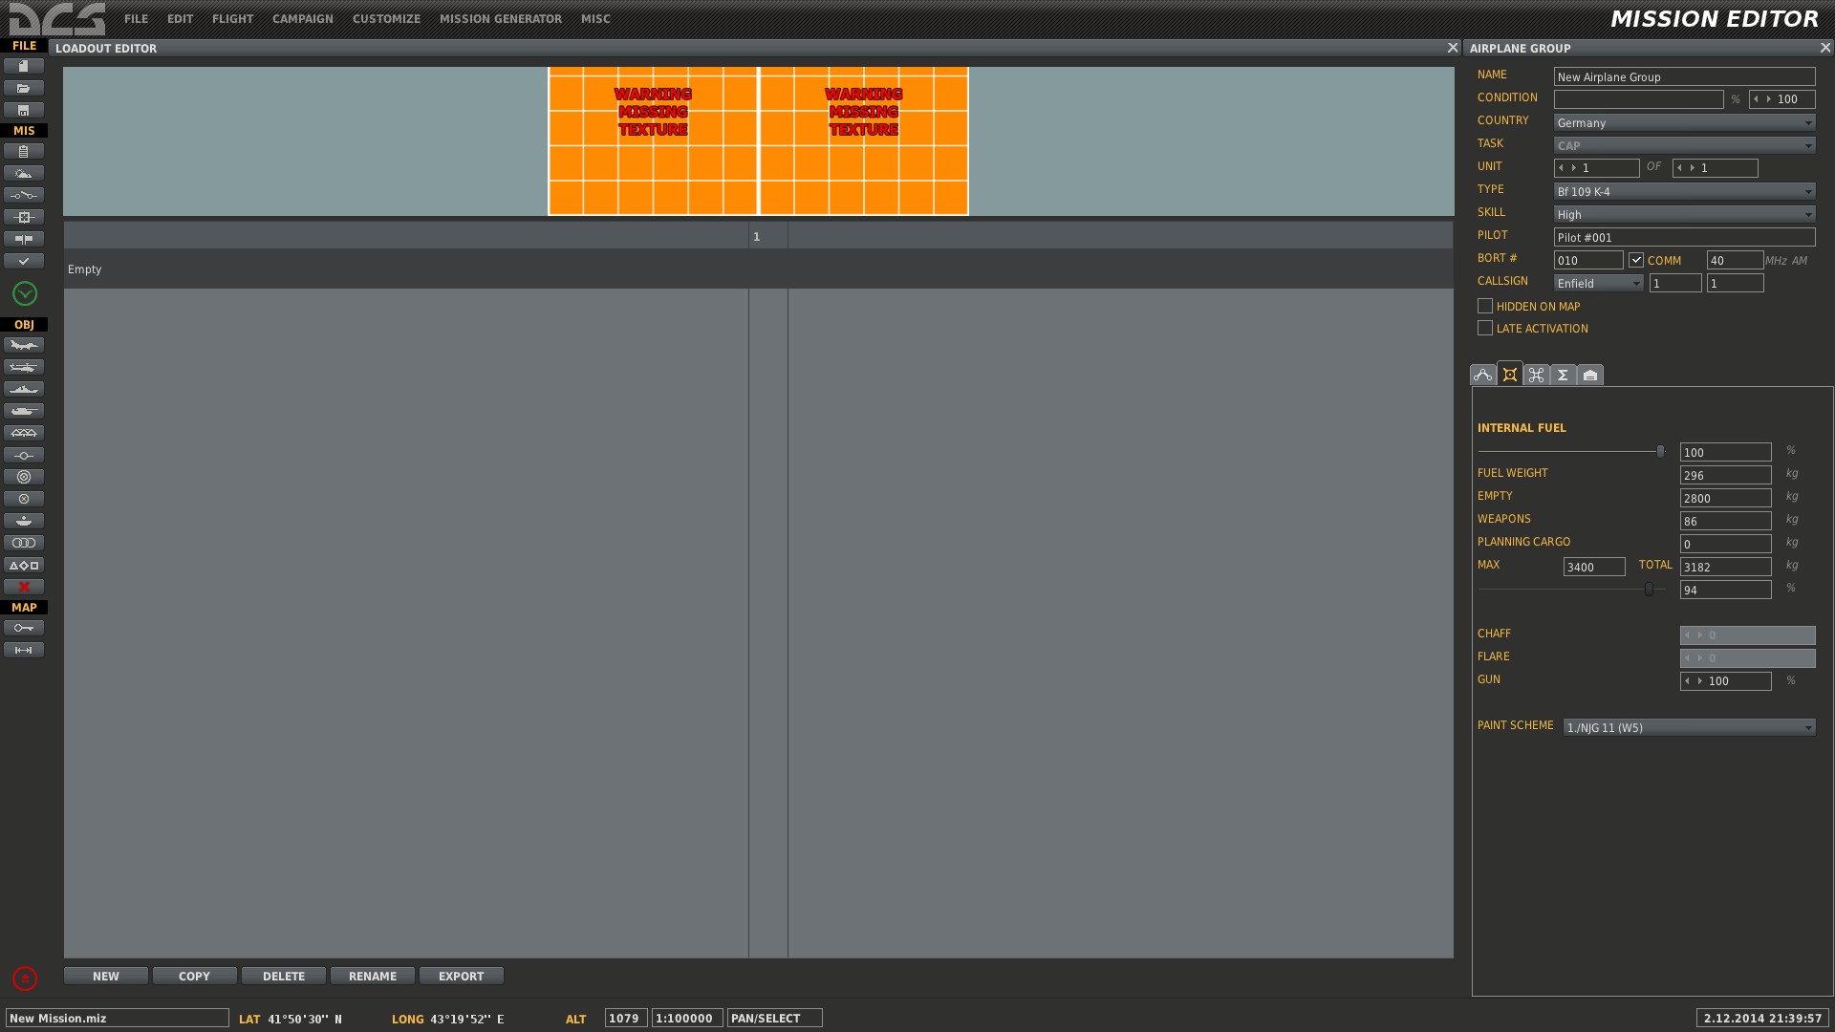Image resolution: width=1835 pixels, height=1032 pixels.
Task: Click the NEW loadout button
Action: 106,976
